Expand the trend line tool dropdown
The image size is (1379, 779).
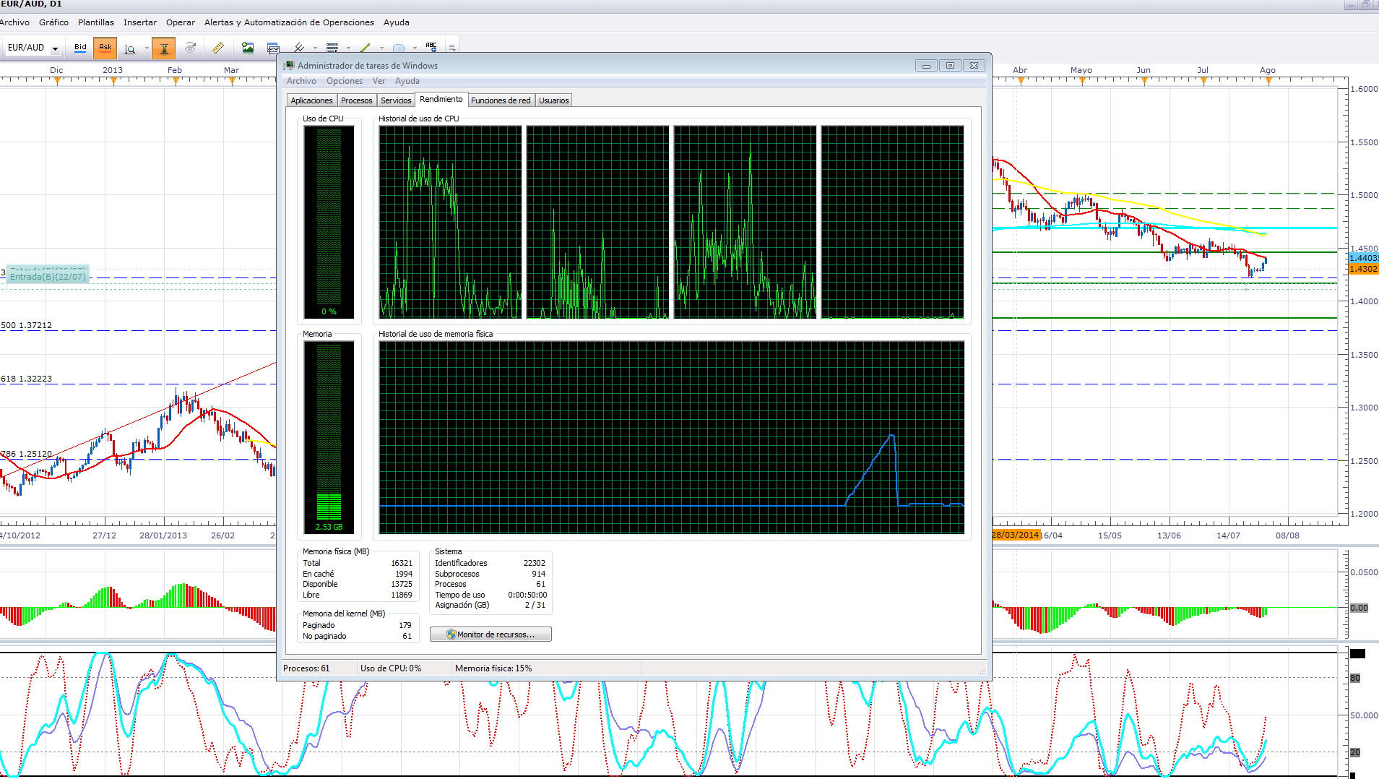click(381, 48)
